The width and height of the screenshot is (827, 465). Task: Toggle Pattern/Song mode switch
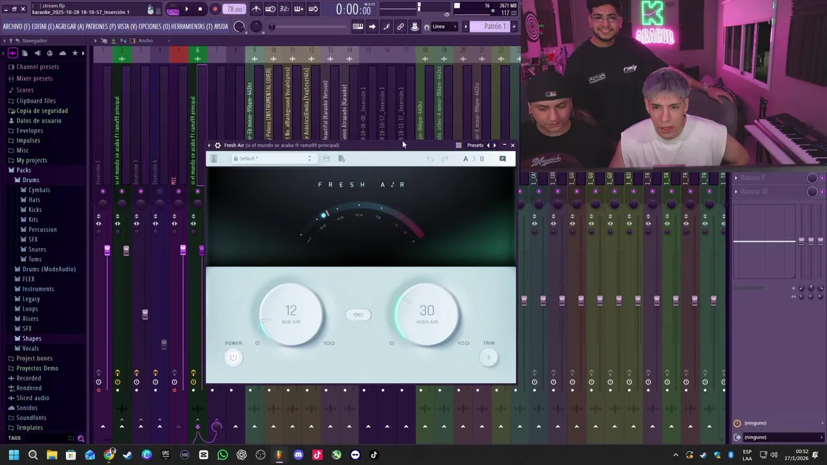point(173,9)
